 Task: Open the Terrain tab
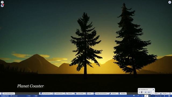point(163,93)
